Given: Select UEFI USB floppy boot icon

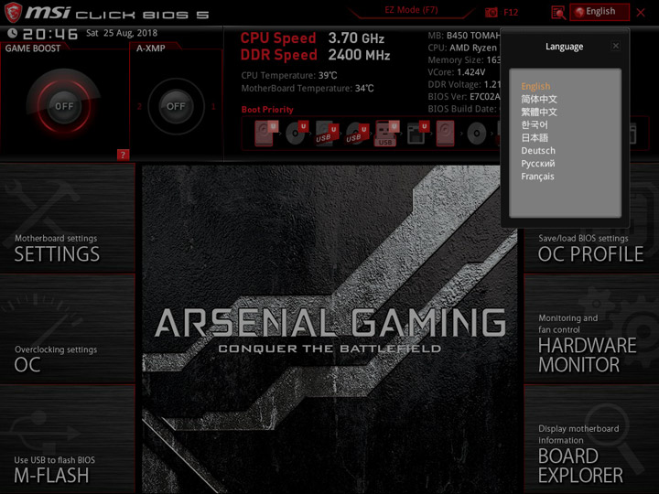Looking at the screenshot, I should coord(417,134).
